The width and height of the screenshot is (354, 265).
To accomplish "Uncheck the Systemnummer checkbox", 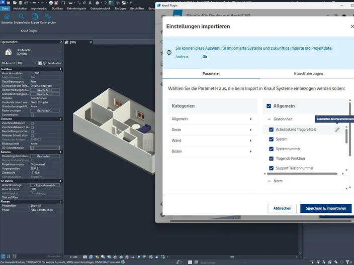I will point(272,149).
